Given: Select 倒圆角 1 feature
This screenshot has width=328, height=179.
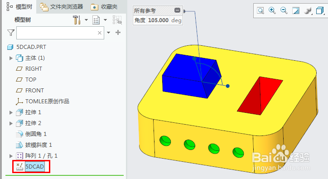Looking at the screenshot, I should point(36,134).
